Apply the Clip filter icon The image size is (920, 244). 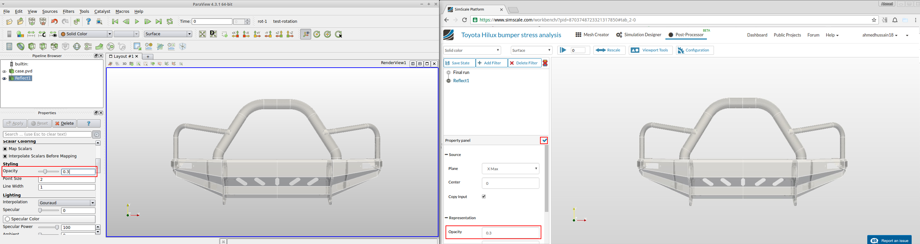point(32,46)
